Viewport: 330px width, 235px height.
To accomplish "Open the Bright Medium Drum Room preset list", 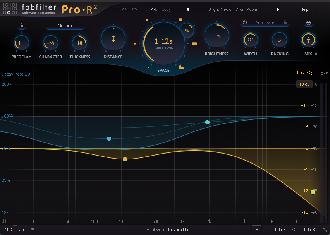I will click(x=232, y=9).
